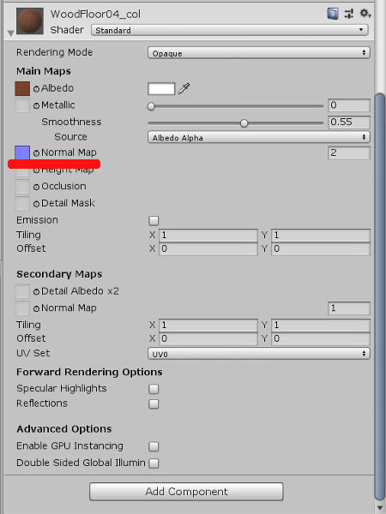The height and width of the screenshot is (514, 386).
Task: Click the Smoothness label
Action: tap(71, 122)
